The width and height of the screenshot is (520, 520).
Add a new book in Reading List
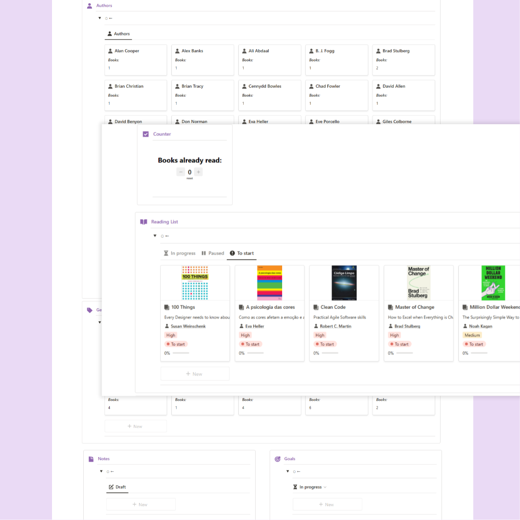point(195,374)
